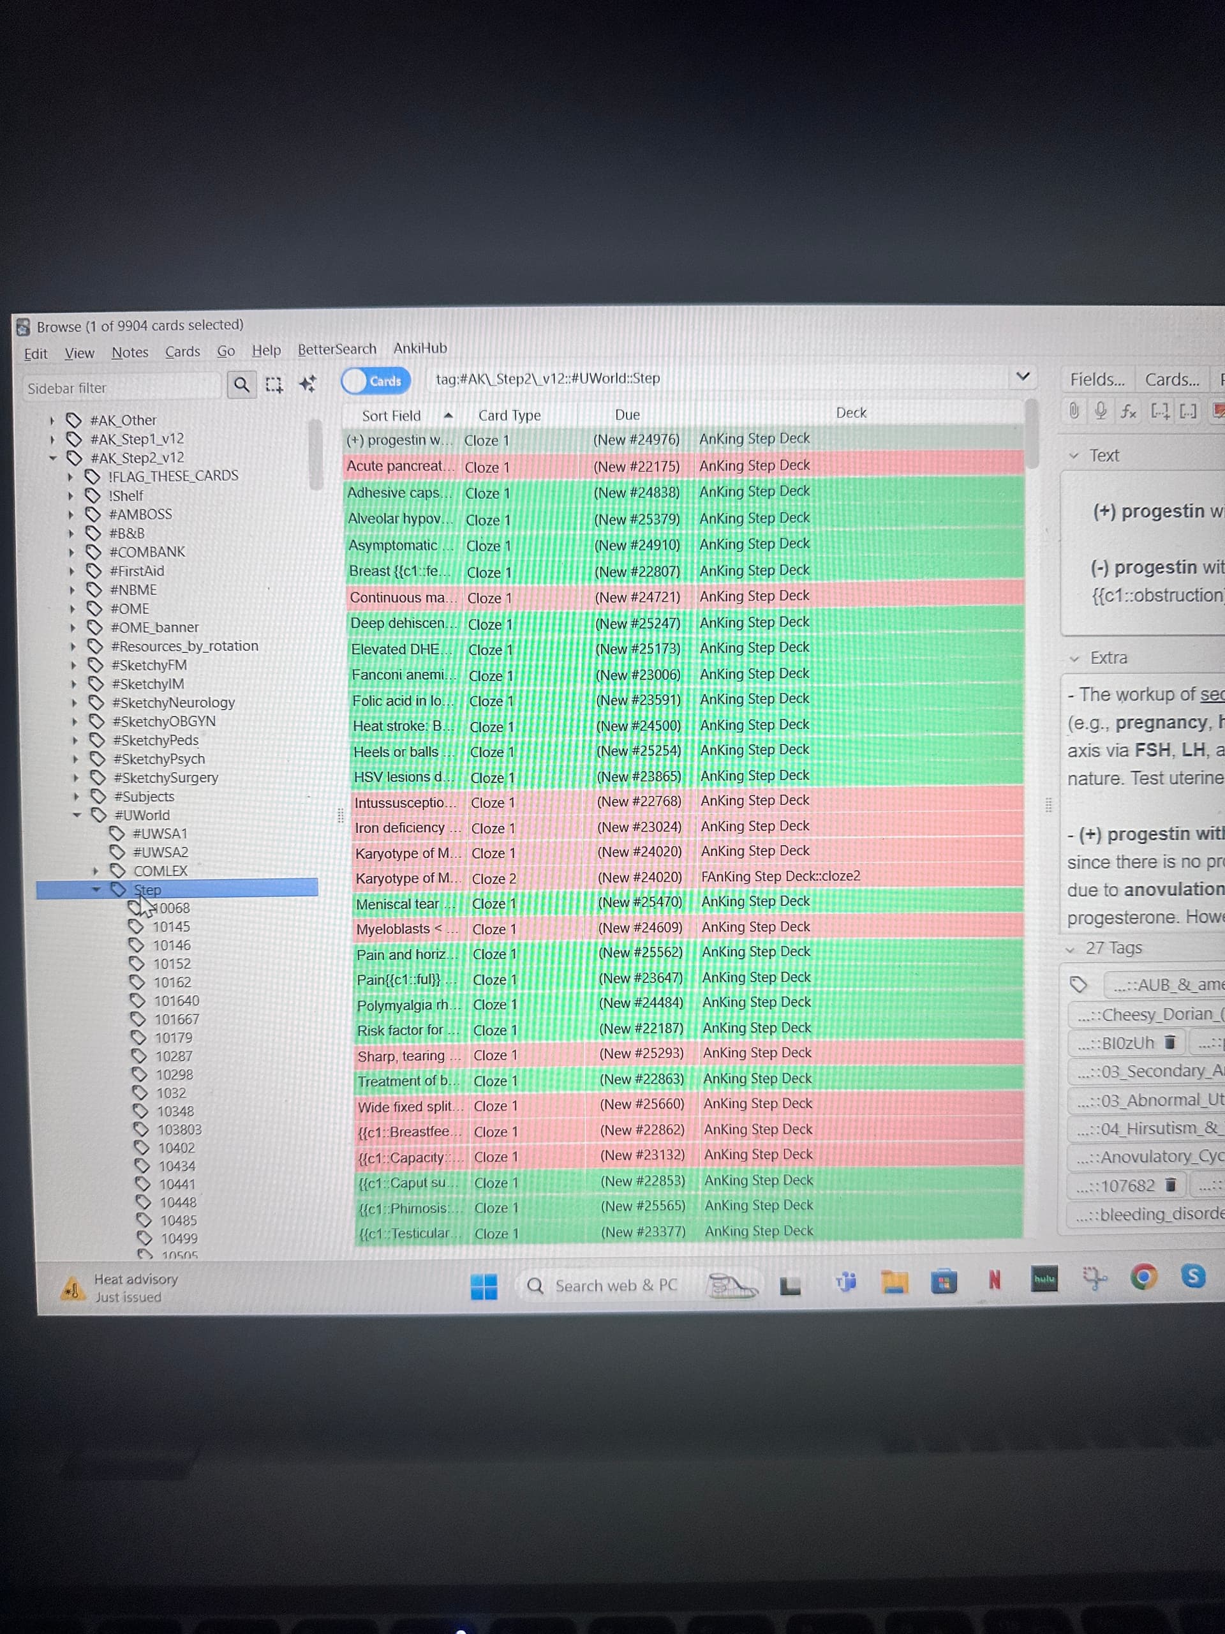1225x1634 pixels.
Task: Click the record audio microphone icon
Action: click(1100, 410)
